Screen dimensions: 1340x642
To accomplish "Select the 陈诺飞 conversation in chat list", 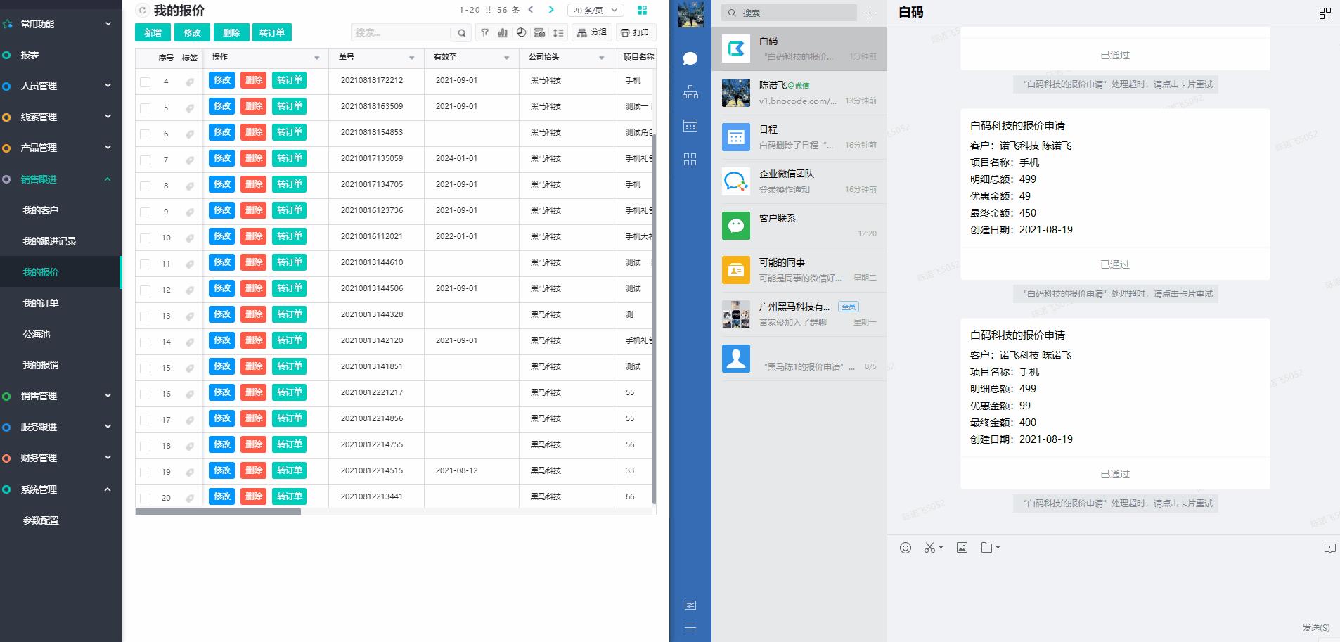I will [x=799, y=93].
